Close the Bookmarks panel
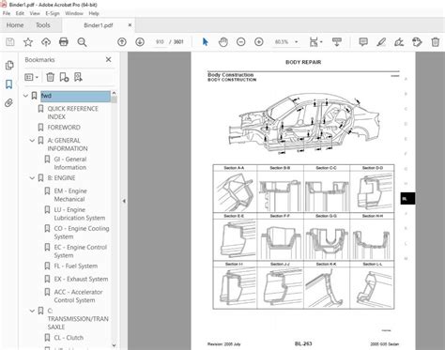This screenshot has width=445, height=350. click(109, 59)
